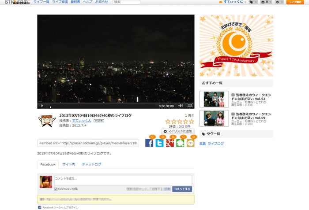This screenshot has width=309, height=210.
Task: Play the video
Action: click(x=42, y=106)
